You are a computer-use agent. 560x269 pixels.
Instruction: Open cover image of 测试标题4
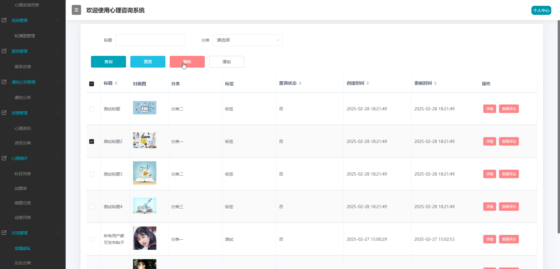144,206
